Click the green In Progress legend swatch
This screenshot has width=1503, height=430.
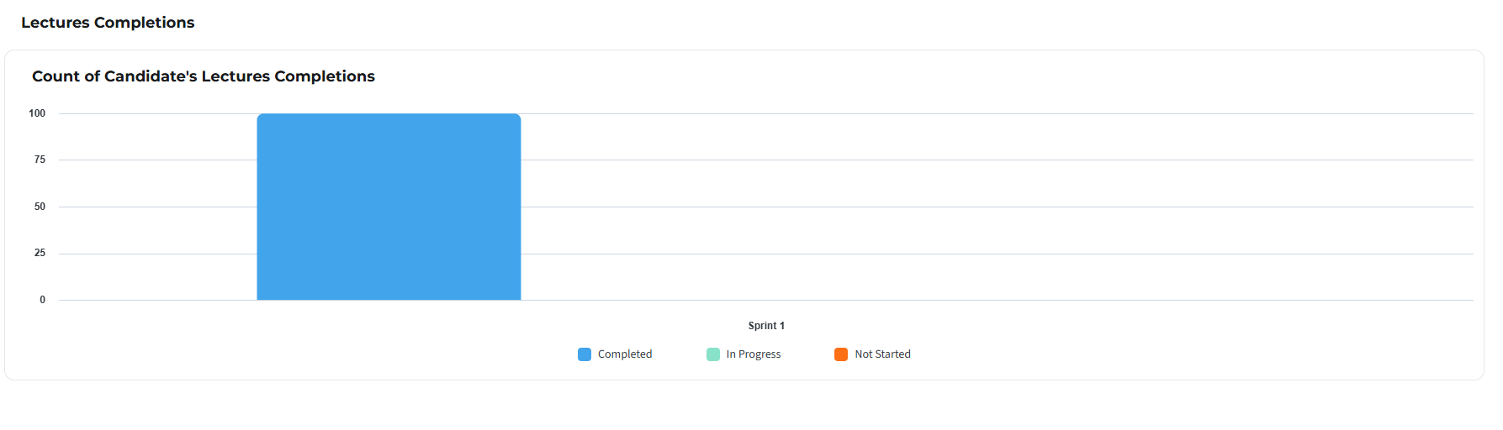(713, 354)
